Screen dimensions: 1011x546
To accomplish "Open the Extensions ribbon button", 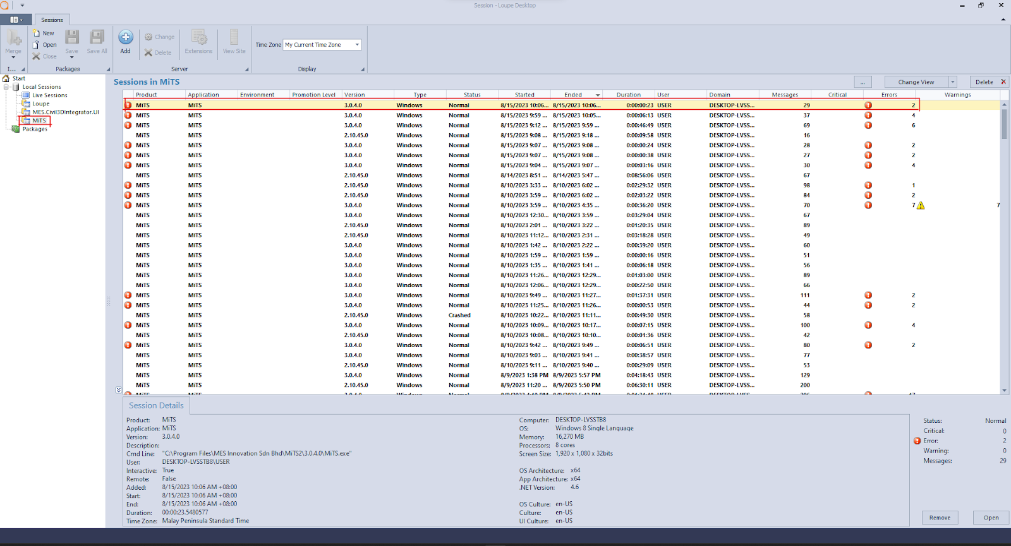I will (198, 42).
